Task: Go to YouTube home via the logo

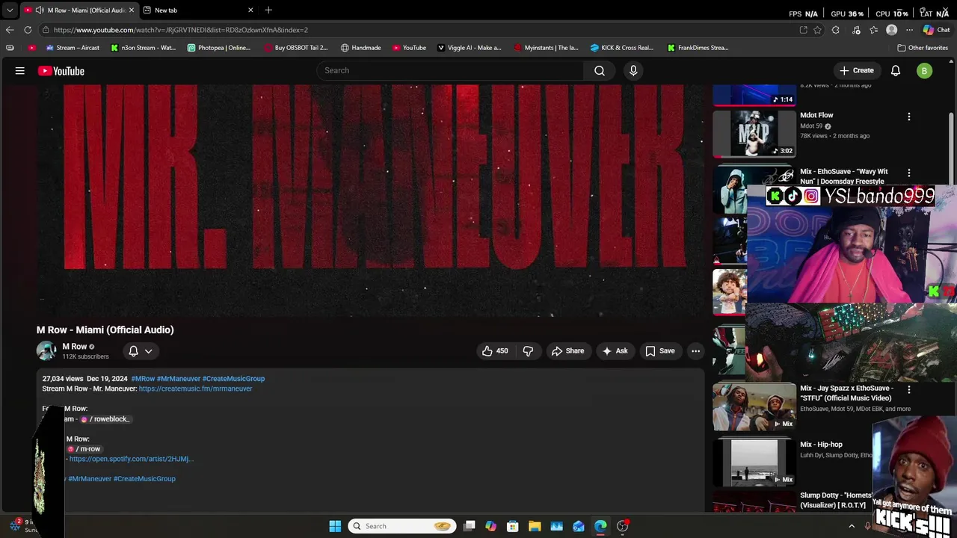Action: click(61, 71)
